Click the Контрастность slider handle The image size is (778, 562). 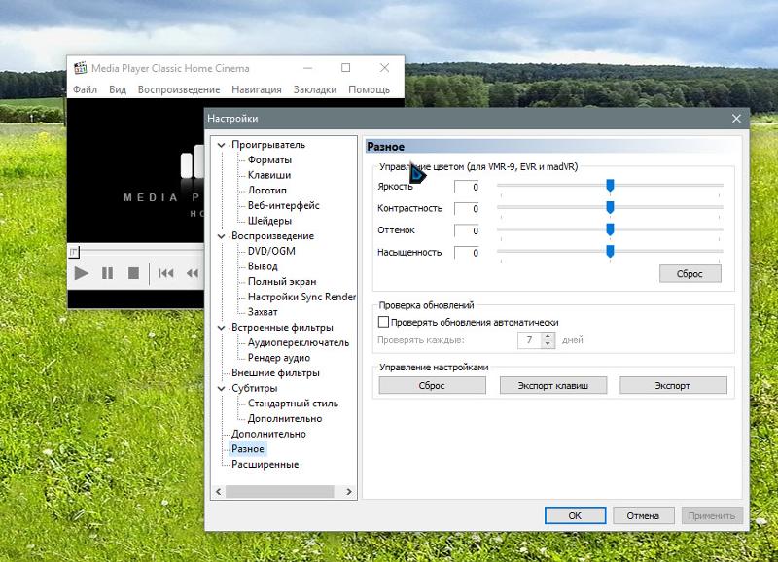tap(611, 207)
